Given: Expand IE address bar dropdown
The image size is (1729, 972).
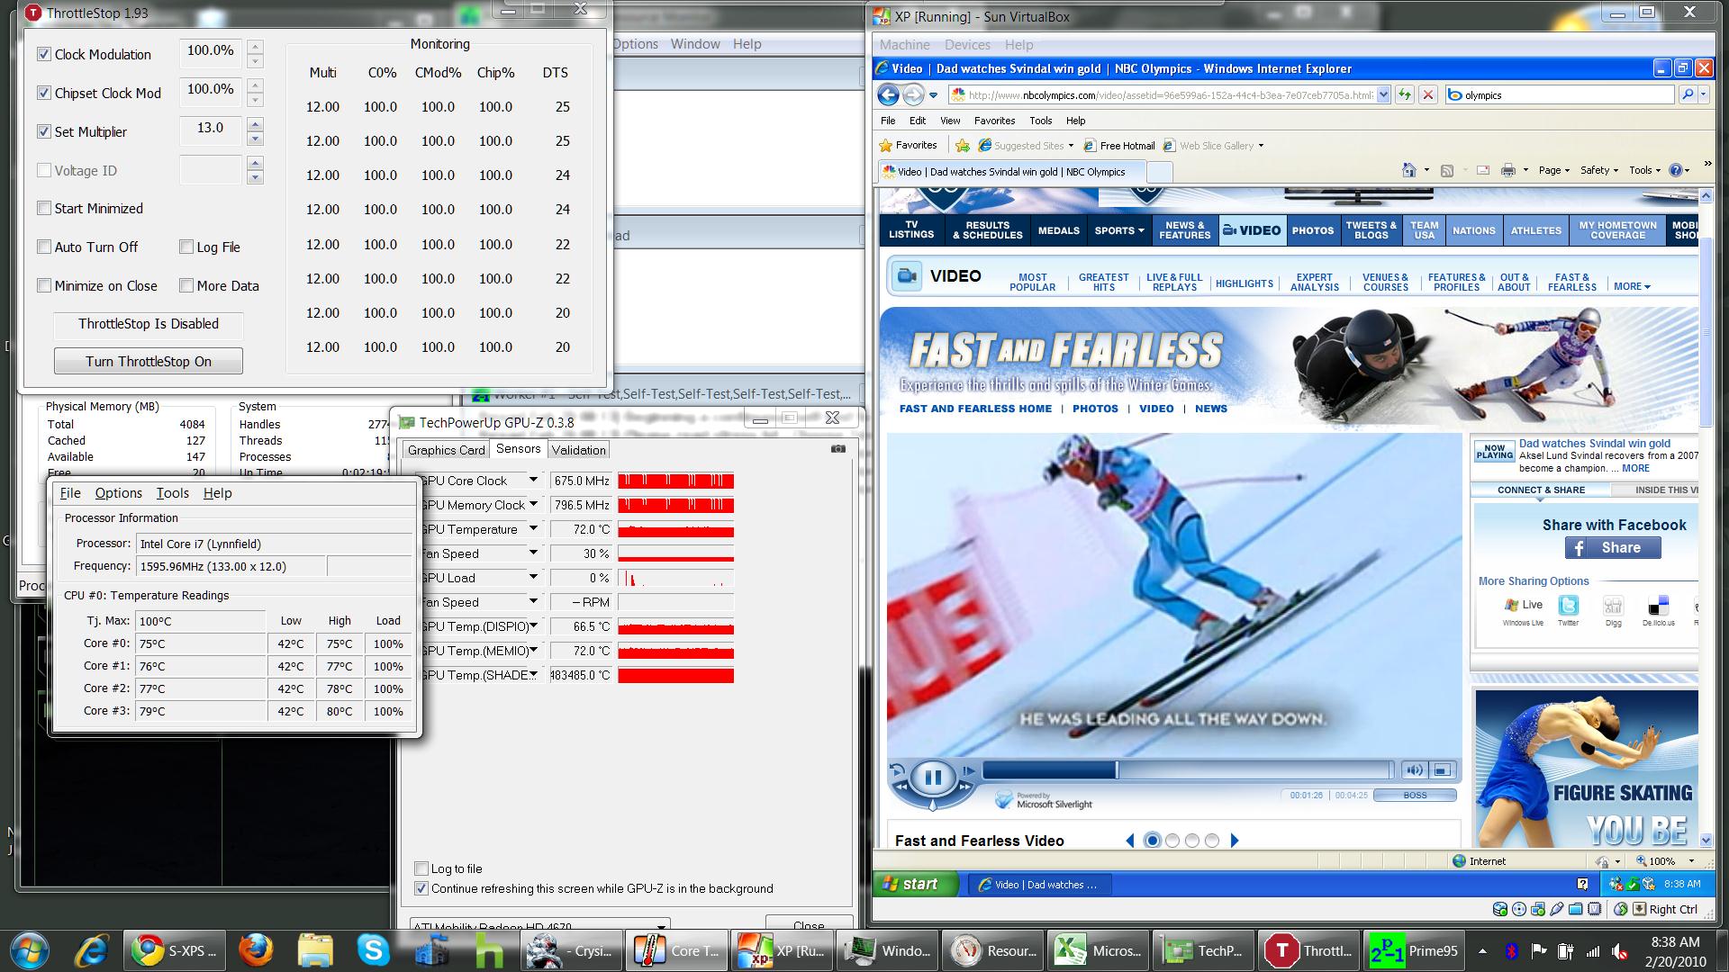Looking at the screenshot, I should pos(1382,94).
